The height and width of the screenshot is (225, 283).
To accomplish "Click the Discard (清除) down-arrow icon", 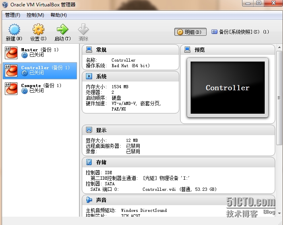I will 83,29.
